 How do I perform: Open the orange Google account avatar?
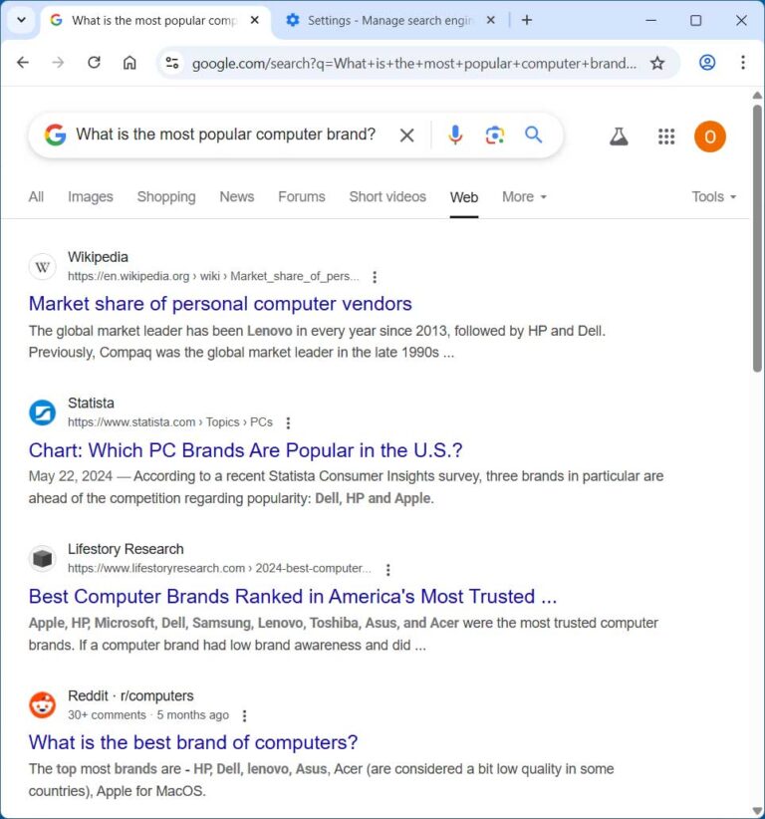click(709, 136)
